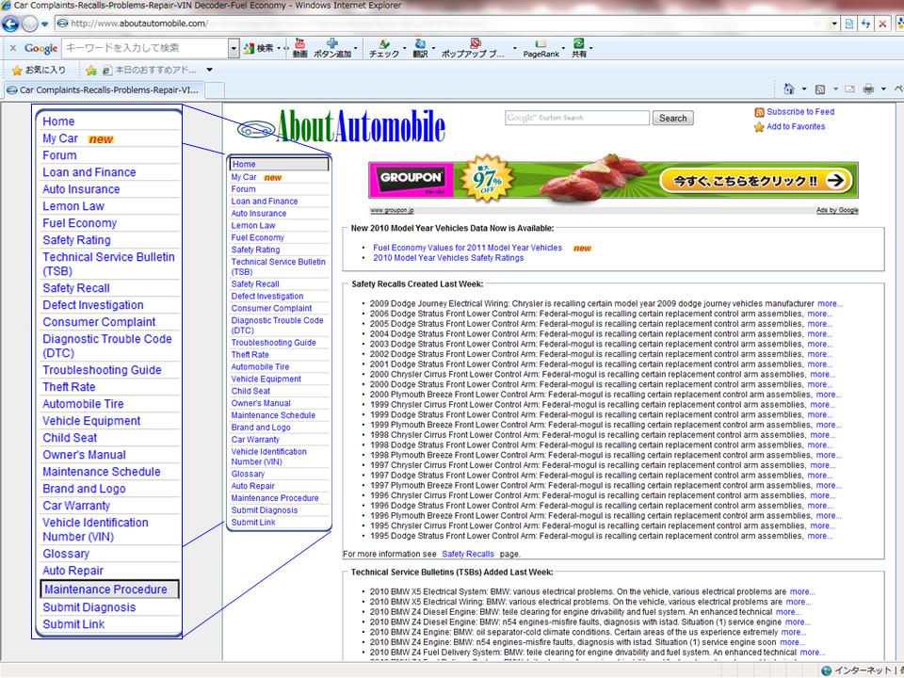904x678 pixels.
Task: Click the www.groupon.jp link under banner
Action: click(392, 210)
